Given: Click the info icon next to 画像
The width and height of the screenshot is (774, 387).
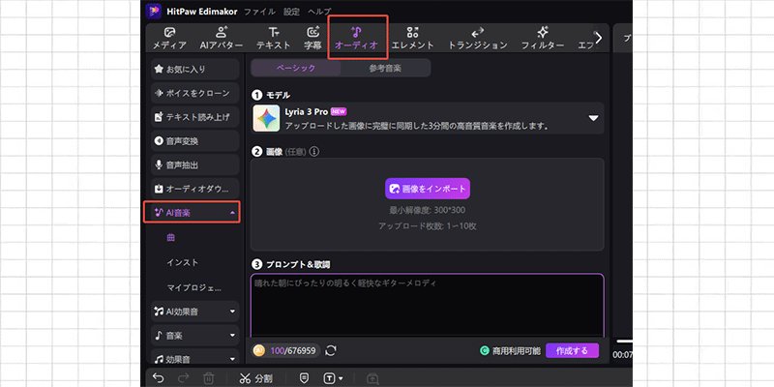Looking at the screenshot, I should (x=313, y=152).
